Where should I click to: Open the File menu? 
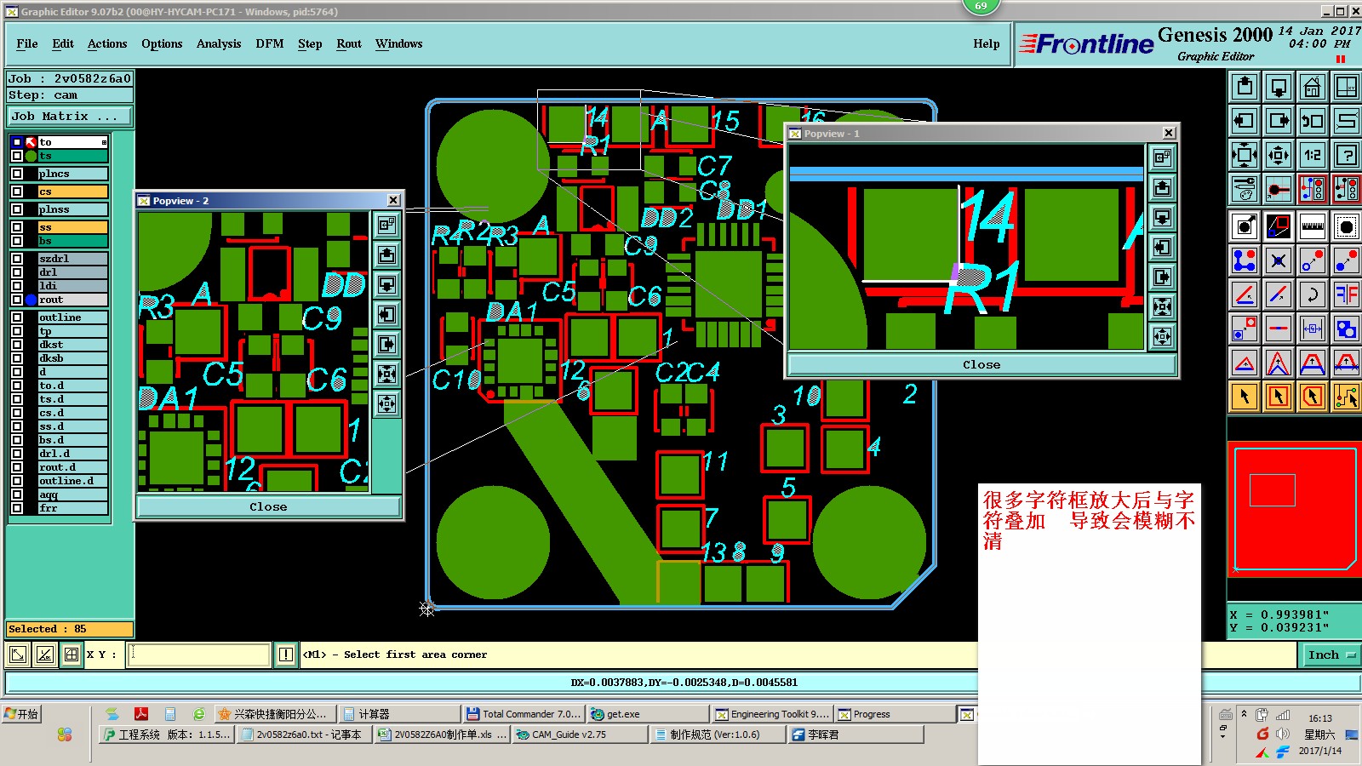click(x=27, y=43)
